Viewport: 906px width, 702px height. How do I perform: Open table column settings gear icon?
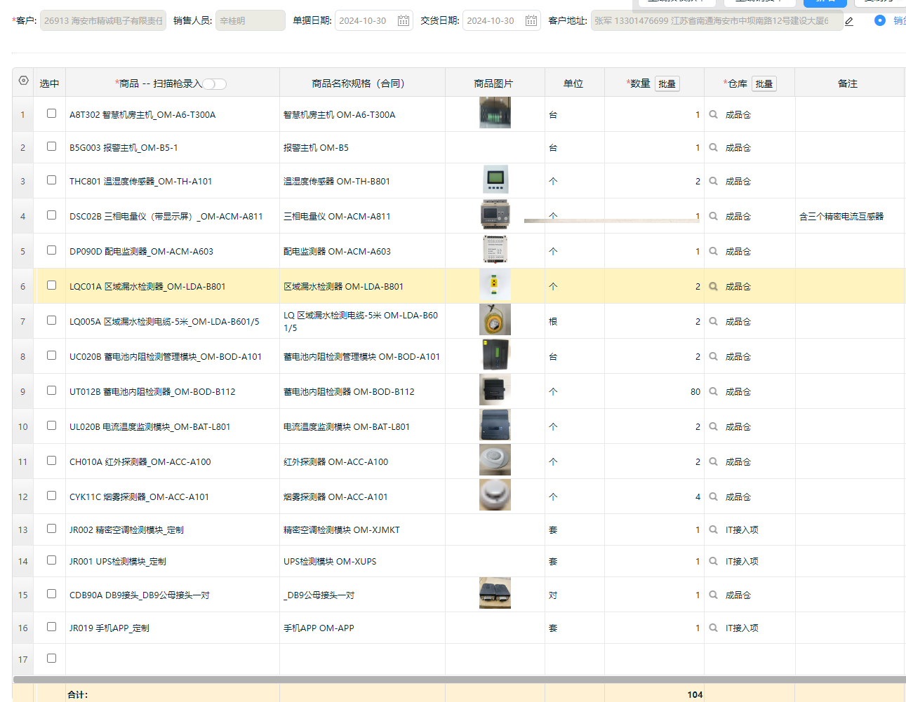(x=24, y=81)
